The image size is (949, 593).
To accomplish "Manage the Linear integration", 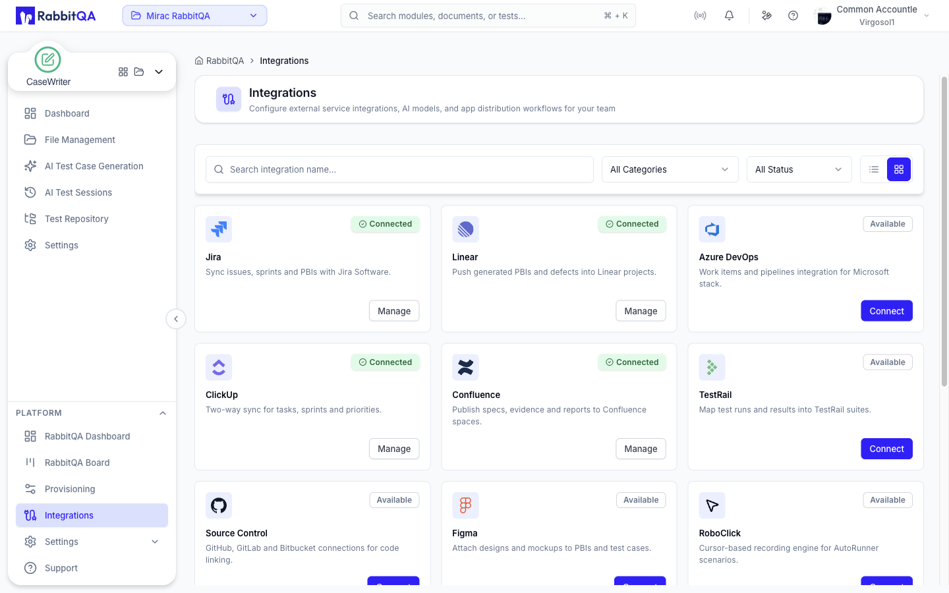I will pos(641,311).
